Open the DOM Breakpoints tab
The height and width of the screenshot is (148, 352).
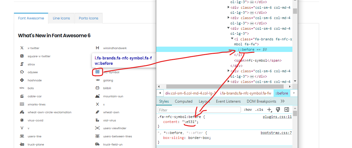pos(262,101)
